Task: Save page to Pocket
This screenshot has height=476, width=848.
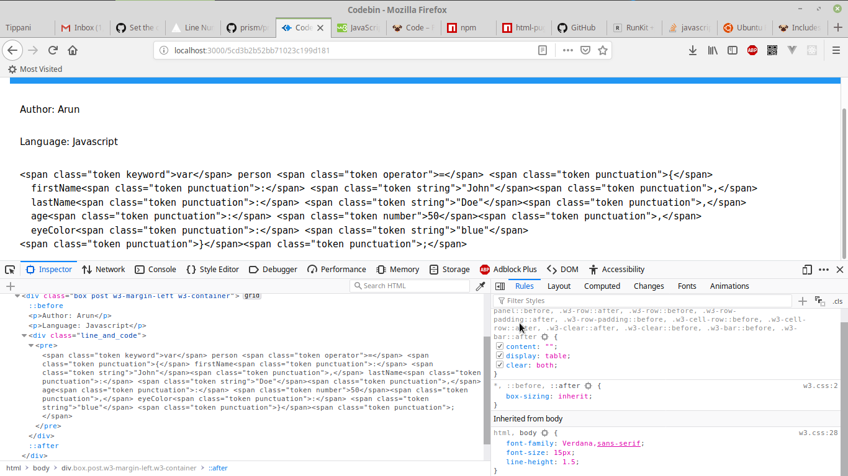Action: pyautogui.click(x=585, y=50)
